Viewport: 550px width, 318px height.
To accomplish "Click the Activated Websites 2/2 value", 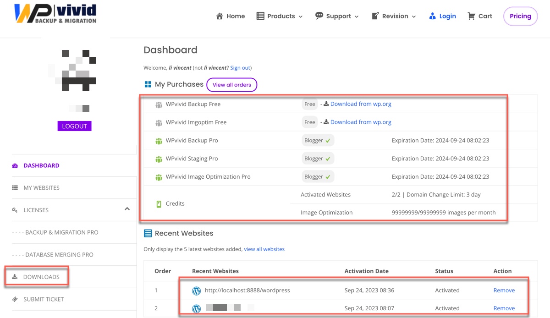I will [436, 195].
